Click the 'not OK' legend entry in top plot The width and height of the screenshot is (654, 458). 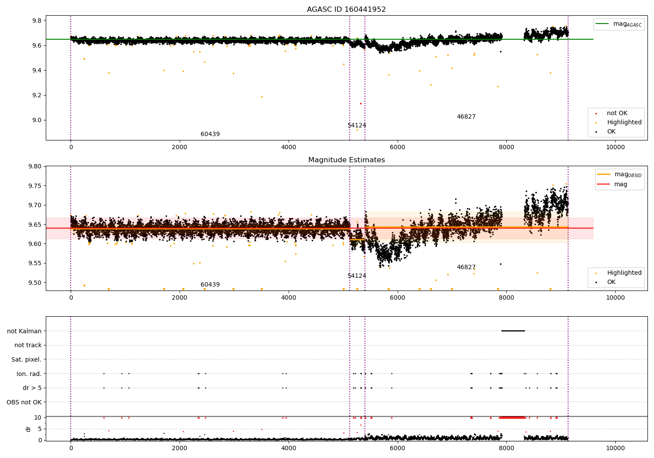pyautogui.click(x=617, y=113)
